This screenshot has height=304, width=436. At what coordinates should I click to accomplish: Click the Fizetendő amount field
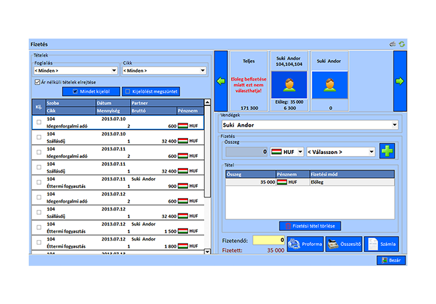pyautogui.click(x=267, y=240)
